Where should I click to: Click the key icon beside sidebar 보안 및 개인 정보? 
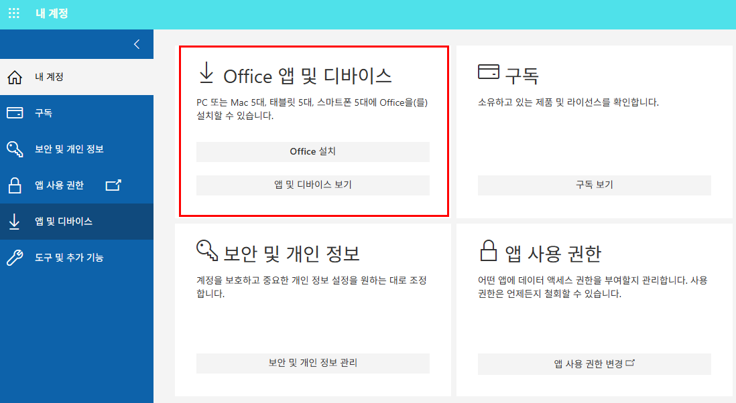click(x=15, y=149)
